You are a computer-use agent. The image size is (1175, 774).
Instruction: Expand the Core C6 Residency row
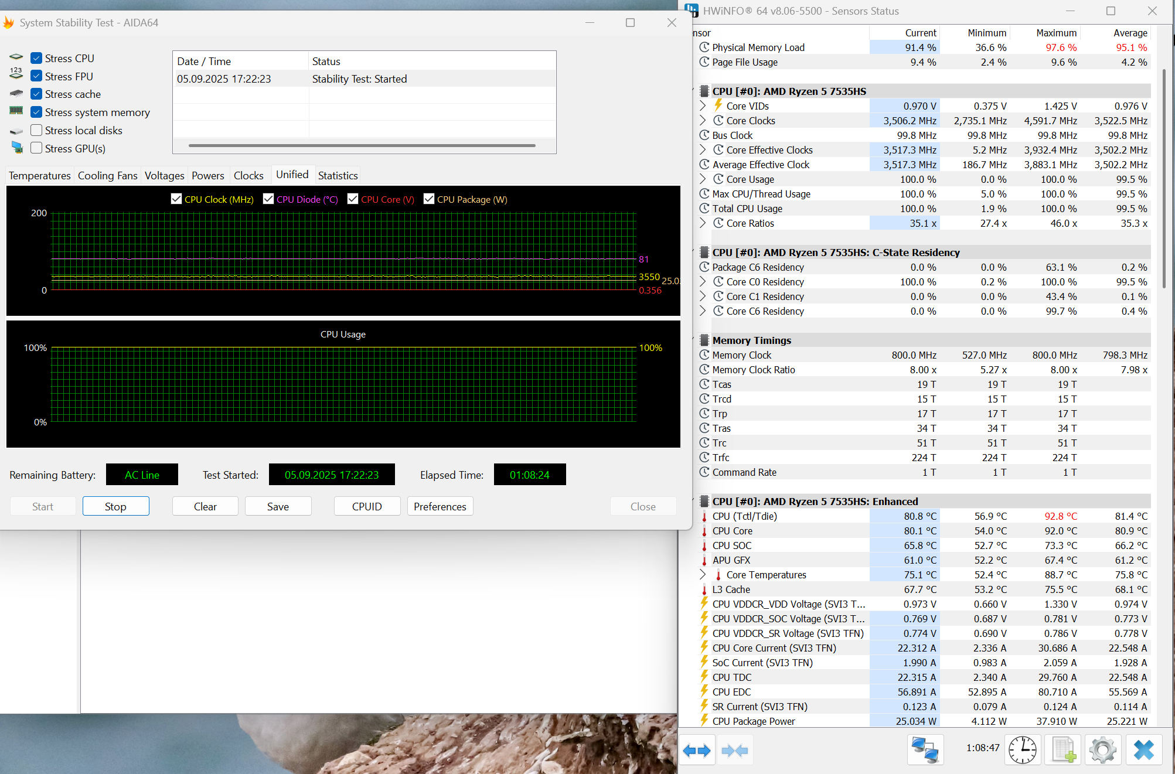(x=703, y=311)
